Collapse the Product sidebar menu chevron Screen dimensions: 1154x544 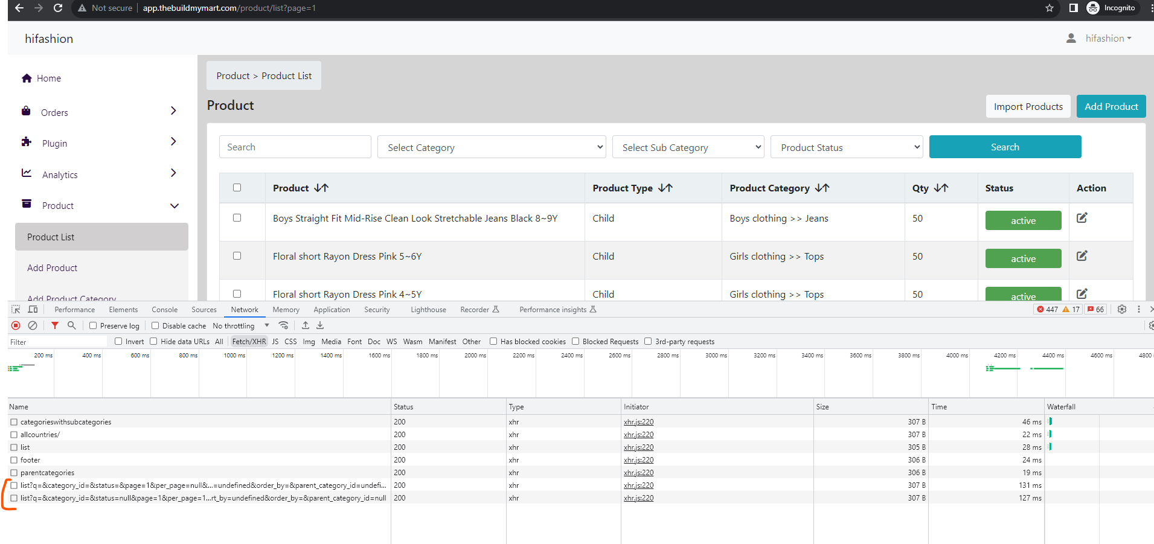(175, 206)
